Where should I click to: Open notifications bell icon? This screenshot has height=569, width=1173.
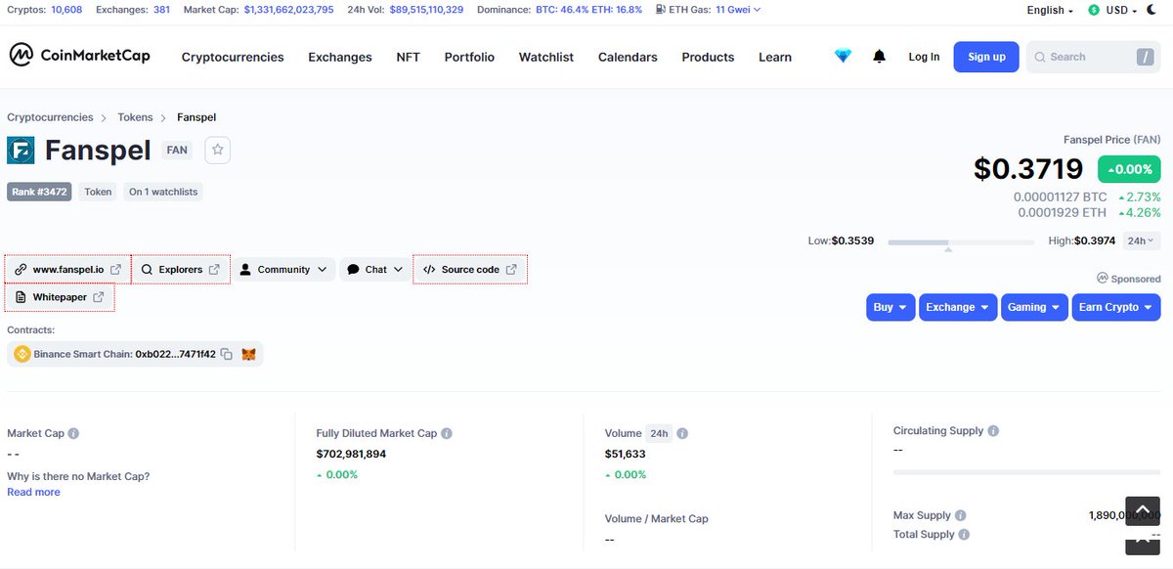(879, 57)
